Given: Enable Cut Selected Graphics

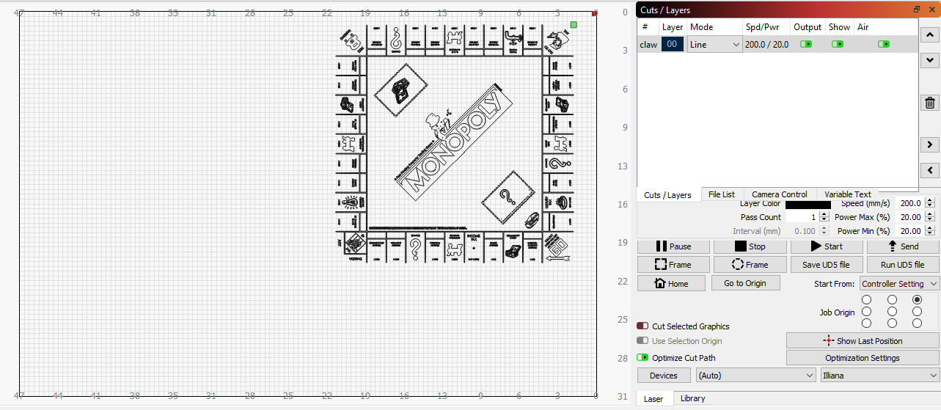Looking at the screenshot, I should [x=642, y=326].
